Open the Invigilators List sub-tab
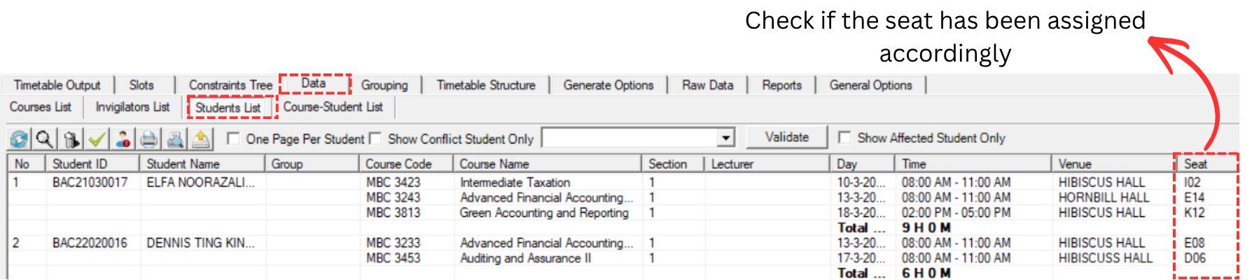1252x280 pixels. point(133,107)
